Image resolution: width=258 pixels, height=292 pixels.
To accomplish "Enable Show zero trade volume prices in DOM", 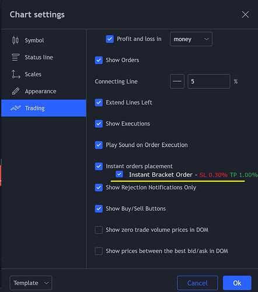I will tap(99, 230).
